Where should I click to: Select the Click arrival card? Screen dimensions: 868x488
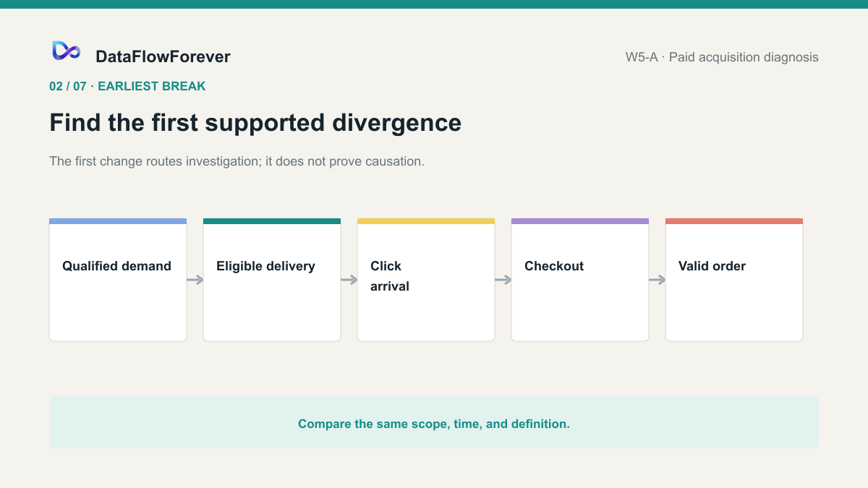tap(426, 280)
